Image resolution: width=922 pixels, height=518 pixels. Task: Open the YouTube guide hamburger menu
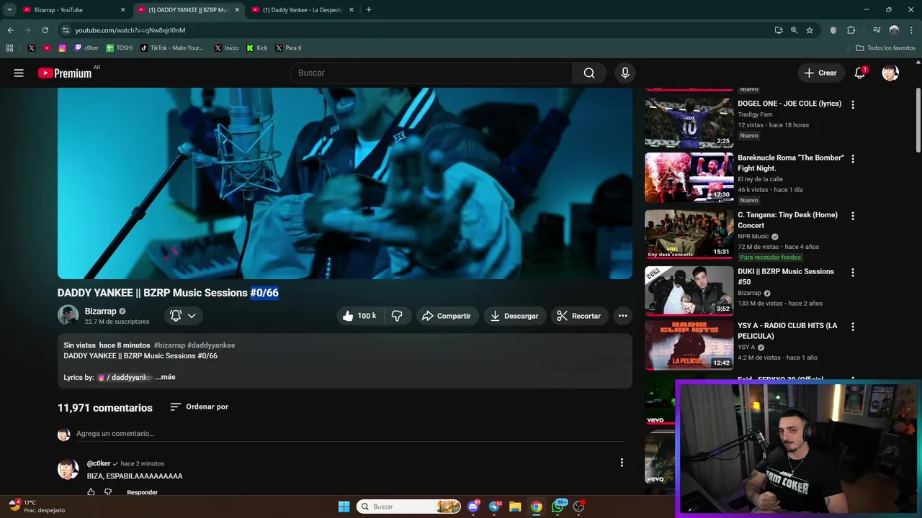point(19,73)
